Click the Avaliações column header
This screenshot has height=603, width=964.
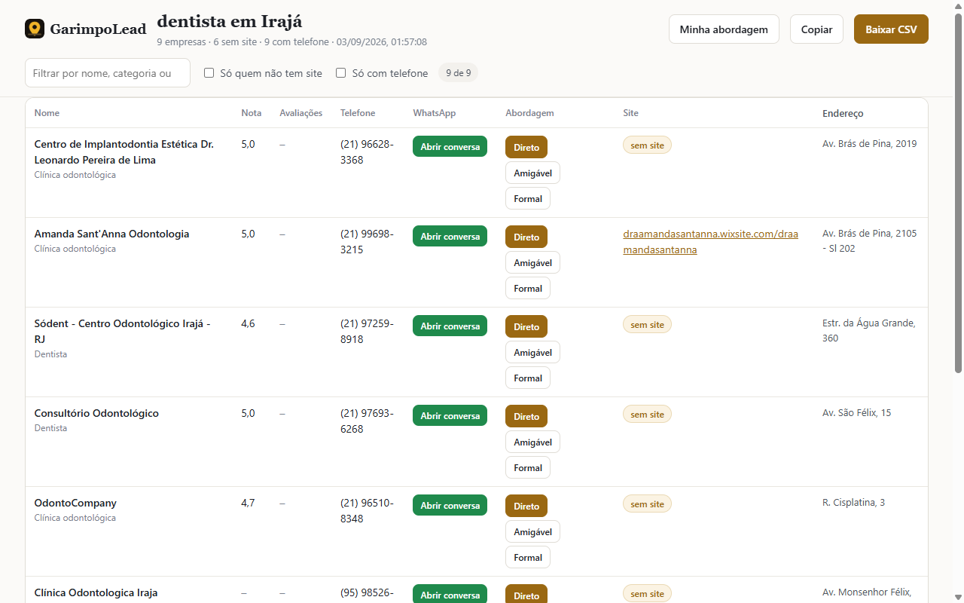point(300,113)
